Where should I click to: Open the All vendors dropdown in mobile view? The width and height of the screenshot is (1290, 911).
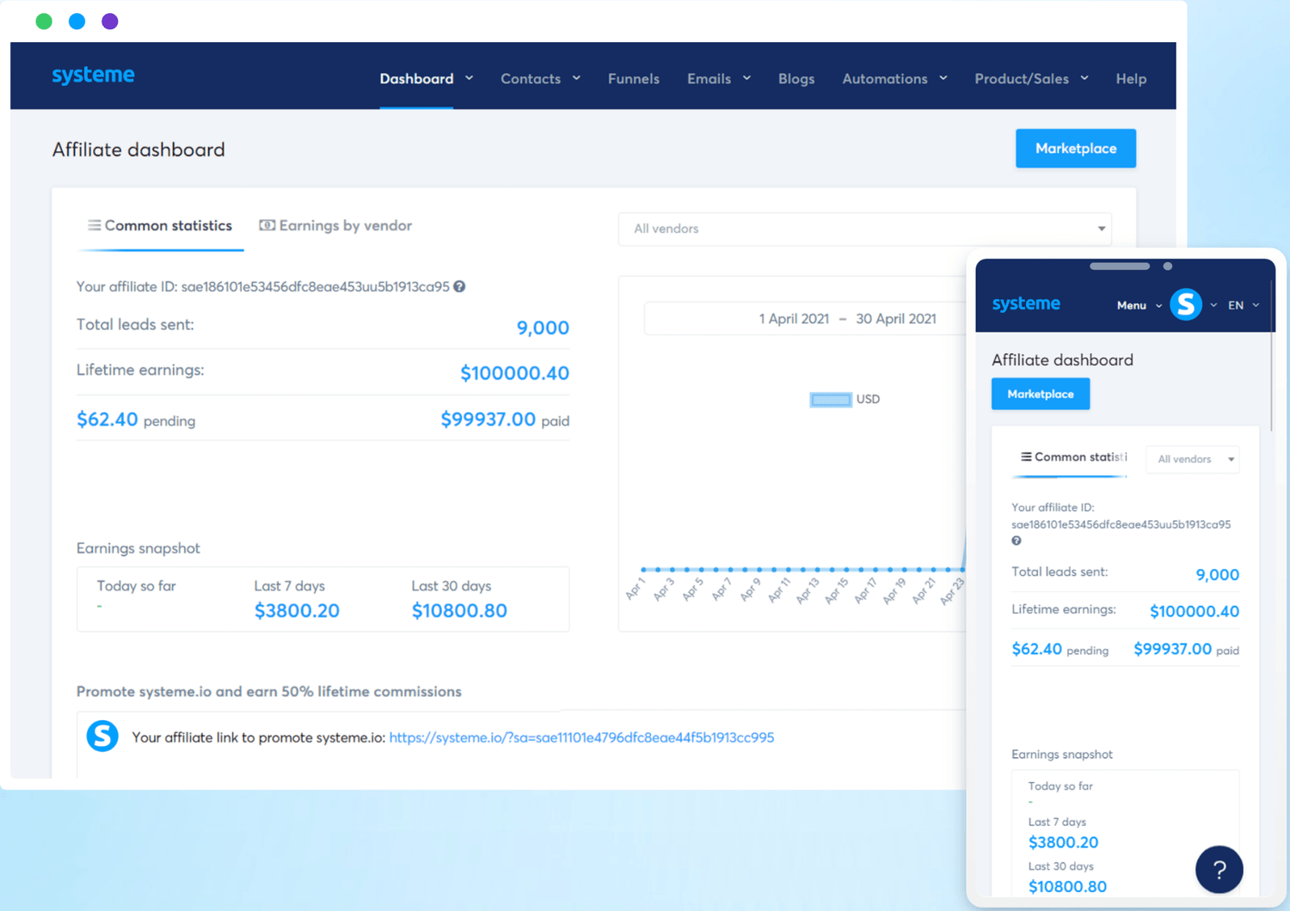point(1194,459)
